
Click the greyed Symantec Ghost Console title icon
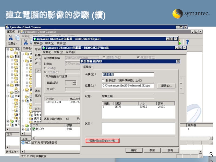tap(22, 32)
